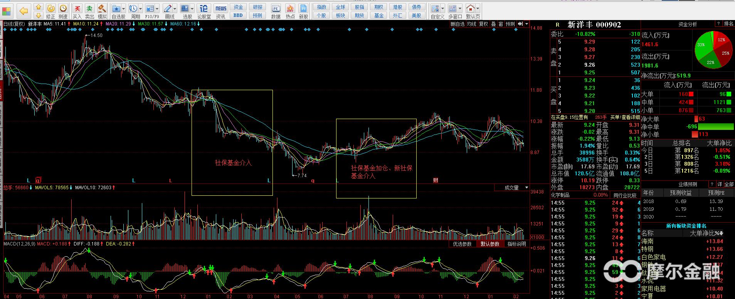Expand the 周期 period dropdown arrow
Viewport: 735px width, 299px height.
(140, 8)
